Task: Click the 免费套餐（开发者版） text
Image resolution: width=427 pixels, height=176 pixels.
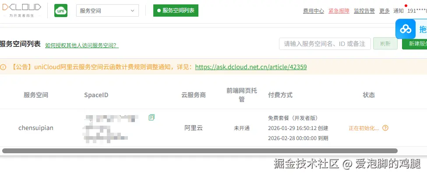Action: [x=293, y=118]
